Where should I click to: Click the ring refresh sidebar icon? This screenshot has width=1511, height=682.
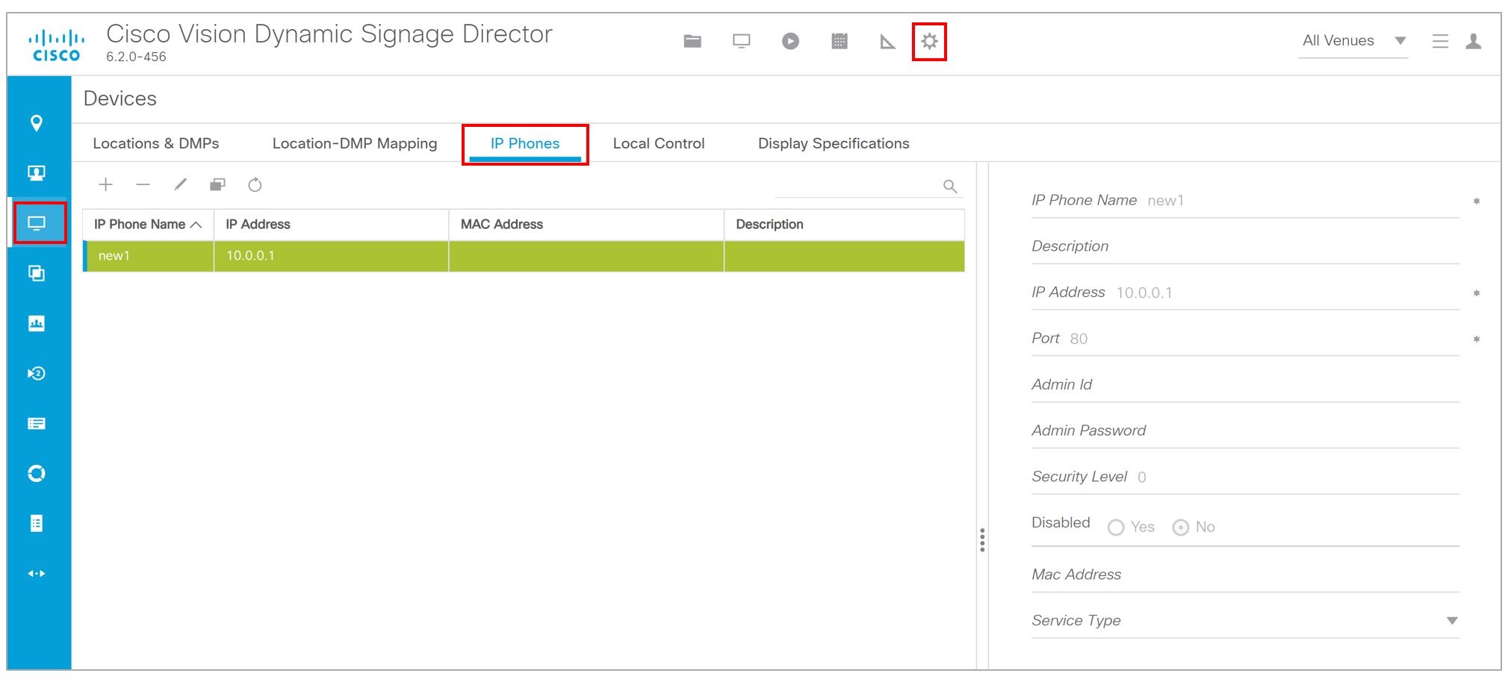[37, 473]
